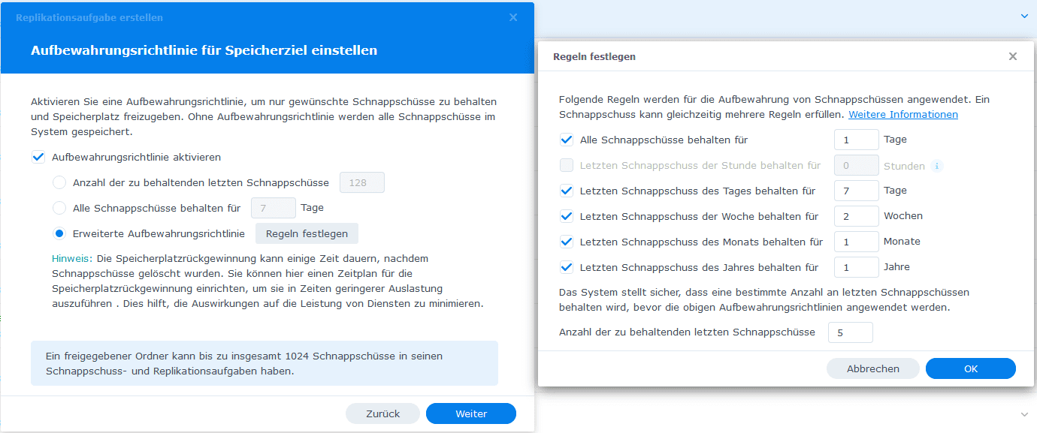The image size is (1037, 433).
Task: Select Erweiterte Aufbewahrungsrichtlinie radio button
Action: point(59,234)
